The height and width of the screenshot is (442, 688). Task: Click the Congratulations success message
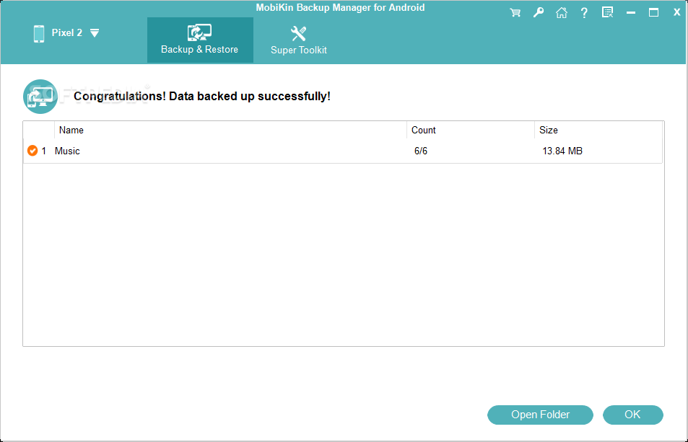tap(202, 97)
